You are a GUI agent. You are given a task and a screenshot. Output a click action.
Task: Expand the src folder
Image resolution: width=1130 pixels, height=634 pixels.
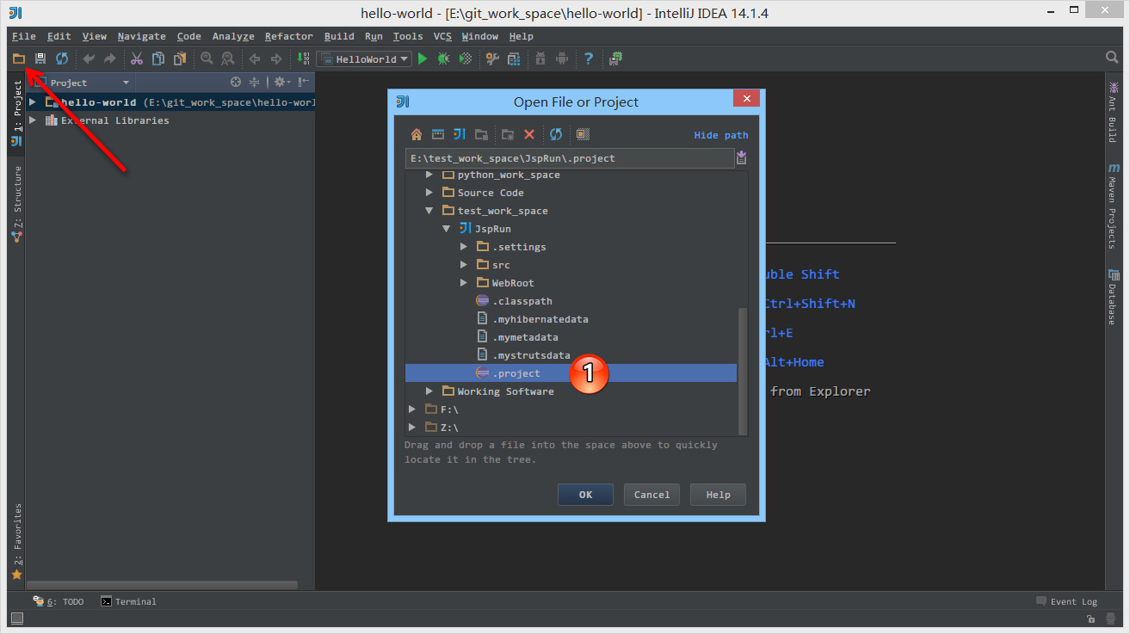tap(464, 265)
